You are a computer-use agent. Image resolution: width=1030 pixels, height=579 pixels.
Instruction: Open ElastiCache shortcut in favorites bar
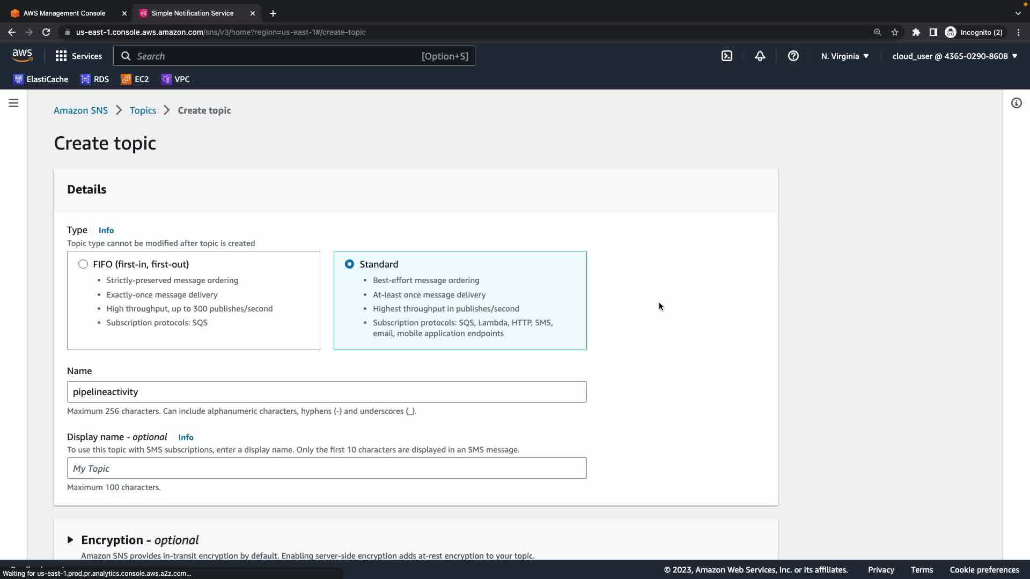tap(41, 79)
